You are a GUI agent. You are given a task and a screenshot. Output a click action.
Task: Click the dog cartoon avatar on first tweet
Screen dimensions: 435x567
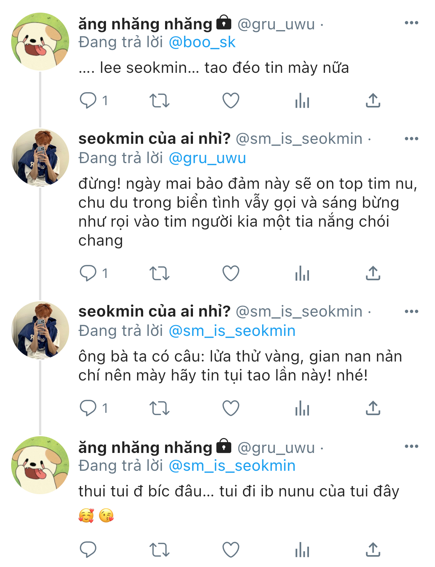tap(40, 42)
